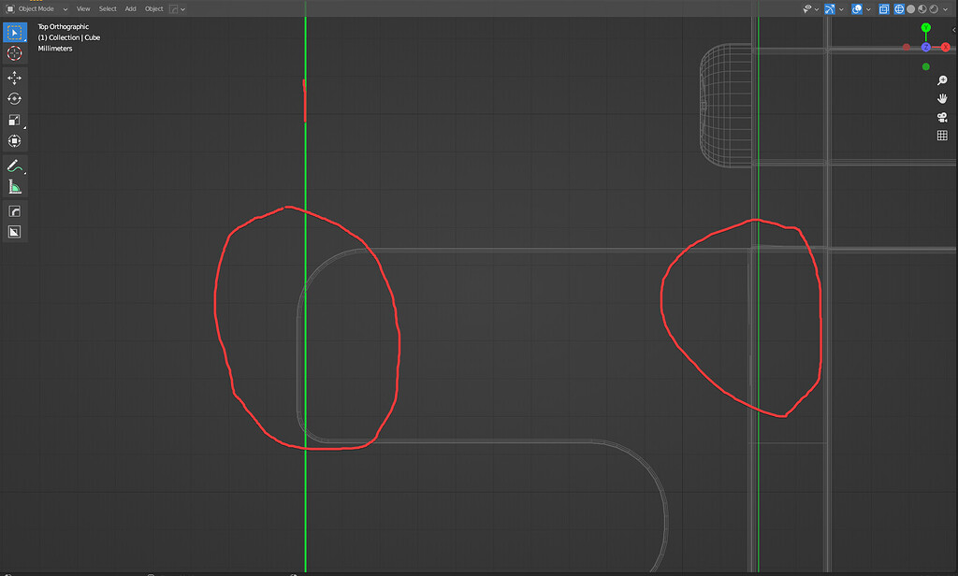The image size is (958, 576).
Task: Open dropdown next to Object menu icon
Action: [x=182, y=9]
